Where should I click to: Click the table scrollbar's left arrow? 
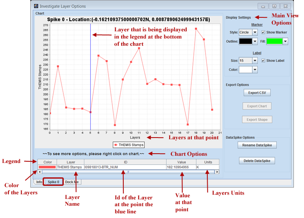40,172
